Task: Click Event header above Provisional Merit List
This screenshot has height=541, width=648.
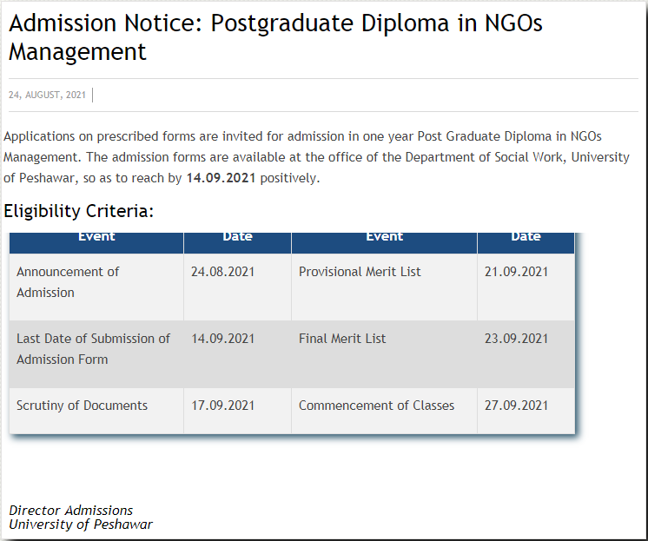Action: tap(384, 237)
